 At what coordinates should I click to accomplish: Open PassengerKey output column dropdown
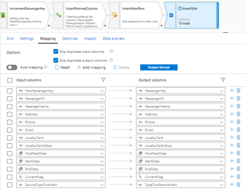click(181, 91)
